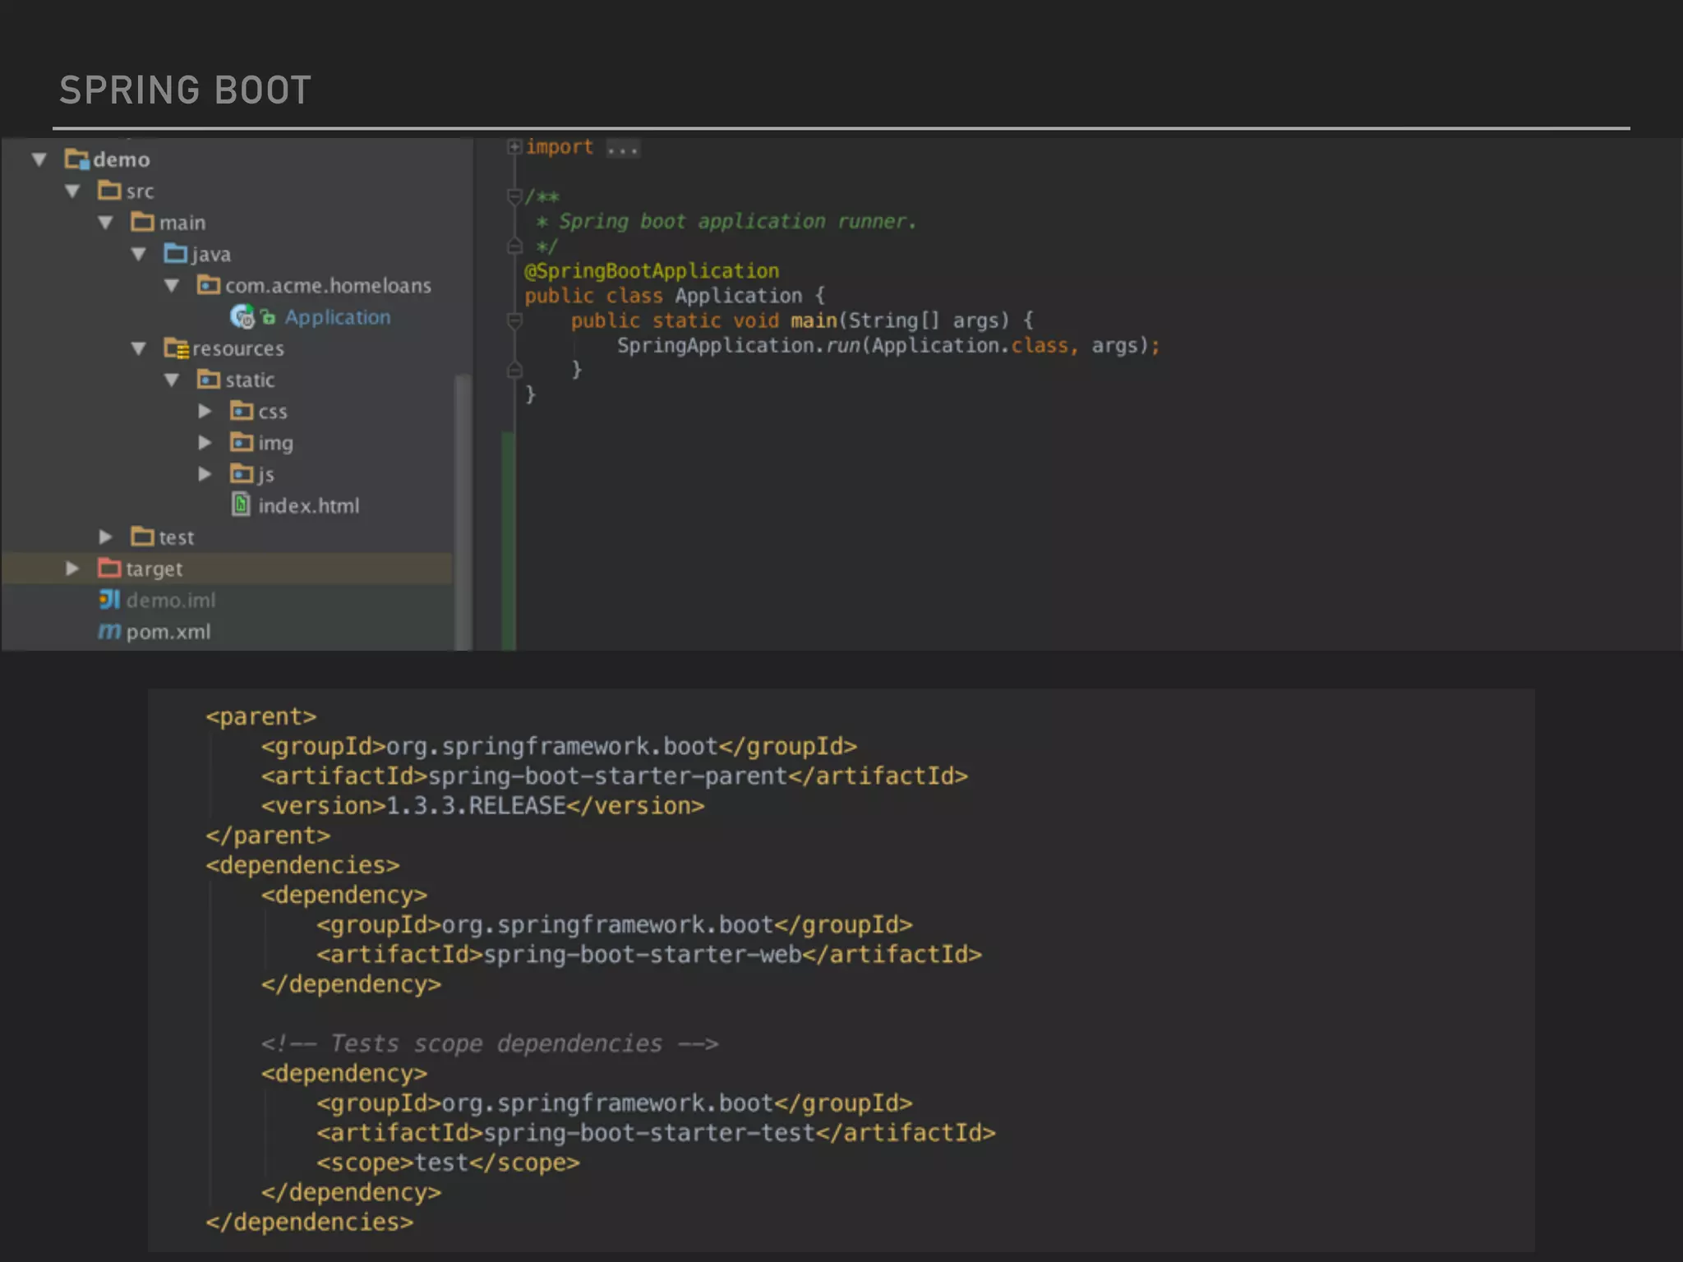Select the demo project label
The width and height of the screenshot is (1683, 1262).
122,159
